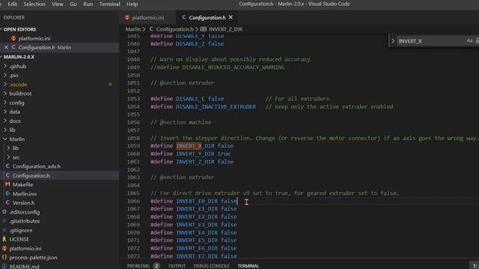
Task: Close Configuration.h from Open Editors list
Action: 6,47
